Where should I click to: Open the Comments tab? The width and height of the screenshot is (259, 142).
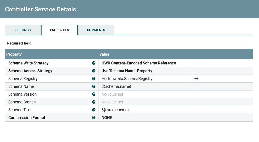pos(96,30)
